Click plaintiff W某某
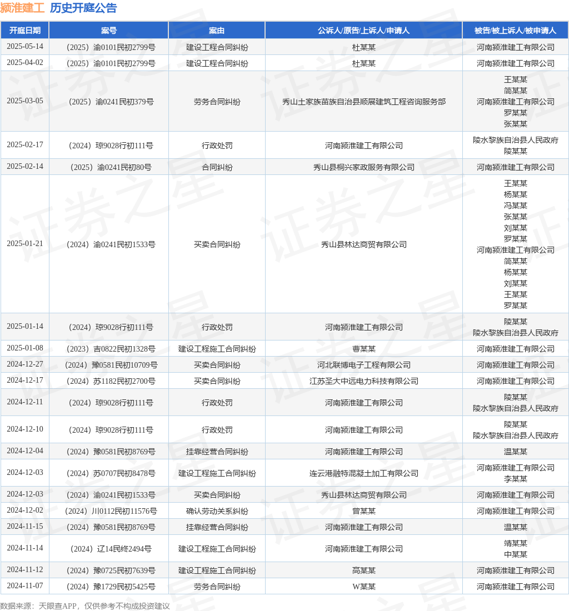 [363, 587]
